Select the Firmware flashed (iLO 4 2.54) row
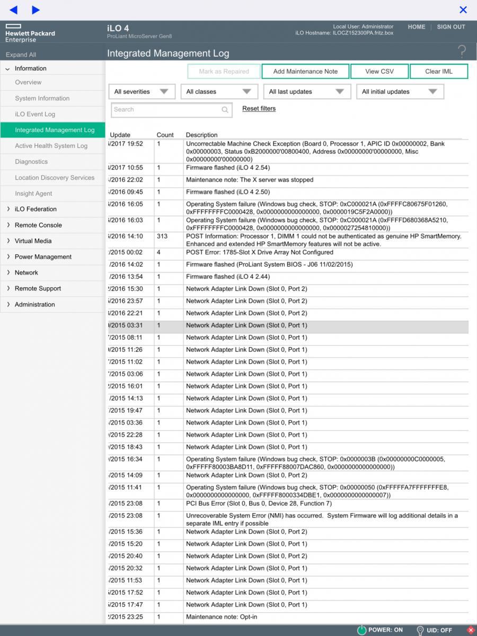The image size is (477, 636). click(x=288, y=168)
